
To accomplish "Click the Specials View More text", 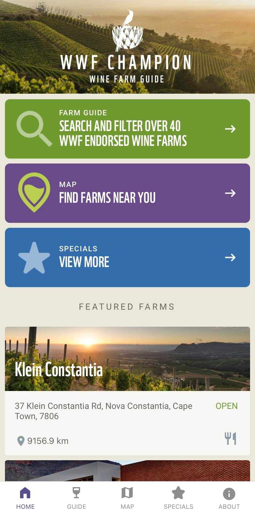I will click(x=84, y=262).
